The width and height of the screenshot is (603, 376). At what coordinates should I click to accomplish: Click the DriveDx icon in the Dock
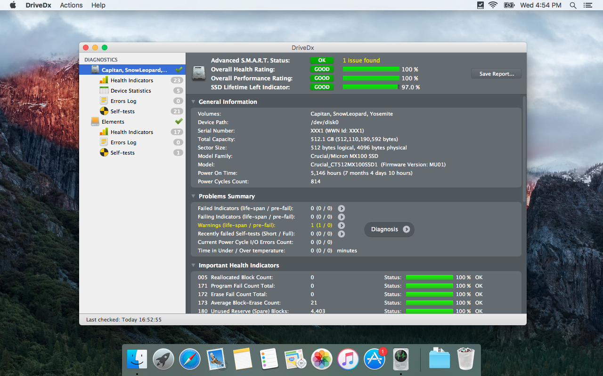point(401,360)
